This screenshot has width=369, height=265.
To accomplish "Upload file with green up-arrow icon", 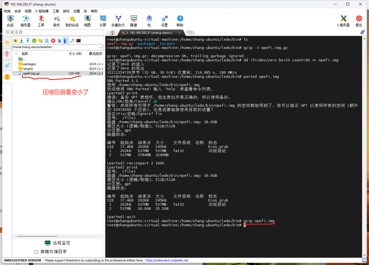I will point(28,41).
